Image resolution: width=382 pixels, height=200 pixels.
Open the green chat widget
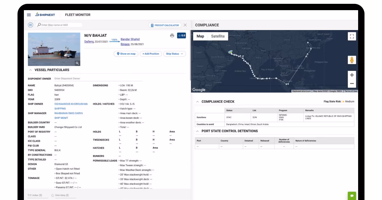click(x=352, y=196)
